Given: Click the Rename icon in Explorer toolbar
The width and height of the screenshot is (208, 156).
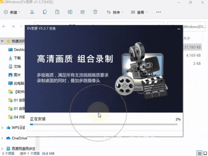Looking at the screenshot, I should coord(70,12).
